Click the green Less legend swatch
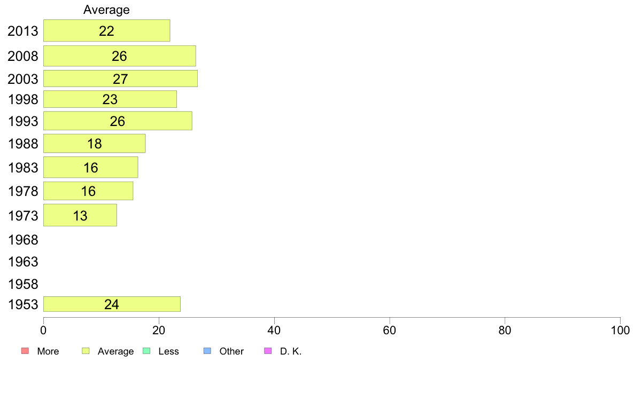The width and height of the screenshot is (635, 393). click(x=146, y=351)
